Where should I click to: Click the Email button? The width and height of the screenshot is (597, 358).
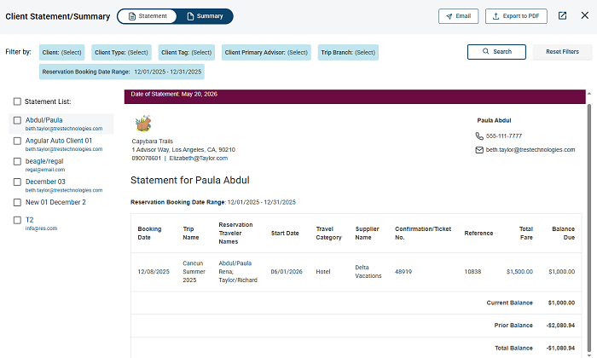(x=459, y=16)
